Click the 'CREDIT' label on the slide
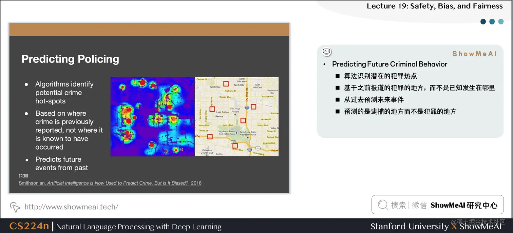The width and height of the screenshot is (513, 233). click(24, 176)
